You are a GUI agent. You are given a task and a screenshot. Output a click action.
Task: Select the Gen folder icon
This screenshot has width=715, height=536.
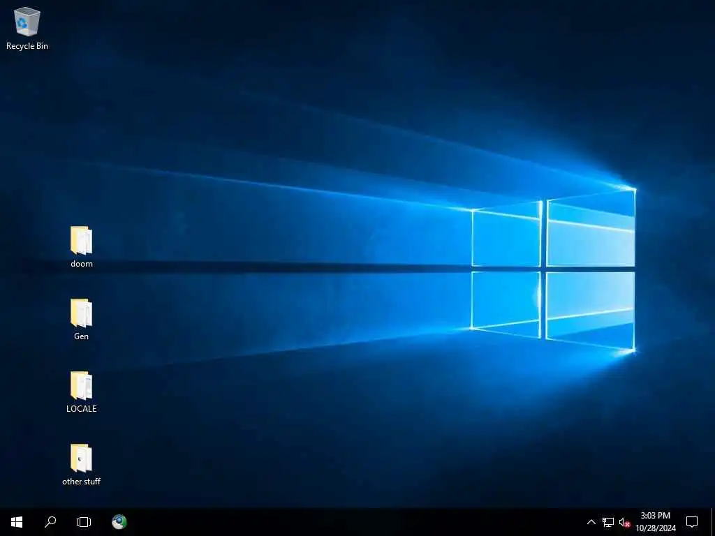(x=81, y=313)
